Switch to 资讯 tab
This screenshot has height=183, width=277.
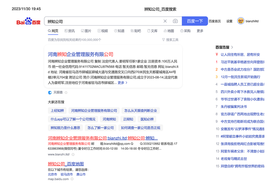tap(70, 31)
